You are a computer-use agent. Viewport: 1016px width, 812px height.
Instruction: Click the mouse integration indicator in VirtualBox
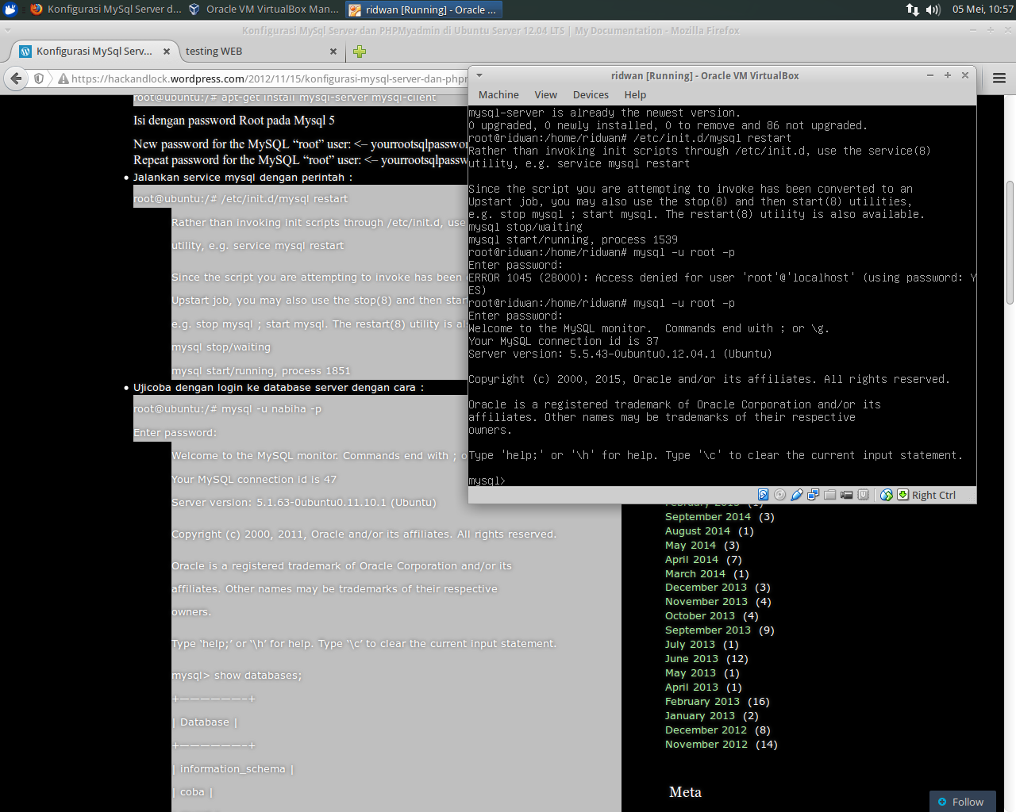pos(887,493)
